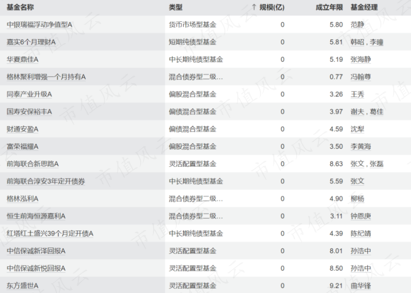
Task: Select establishment years value 8.63
Action: pos(336,164)
